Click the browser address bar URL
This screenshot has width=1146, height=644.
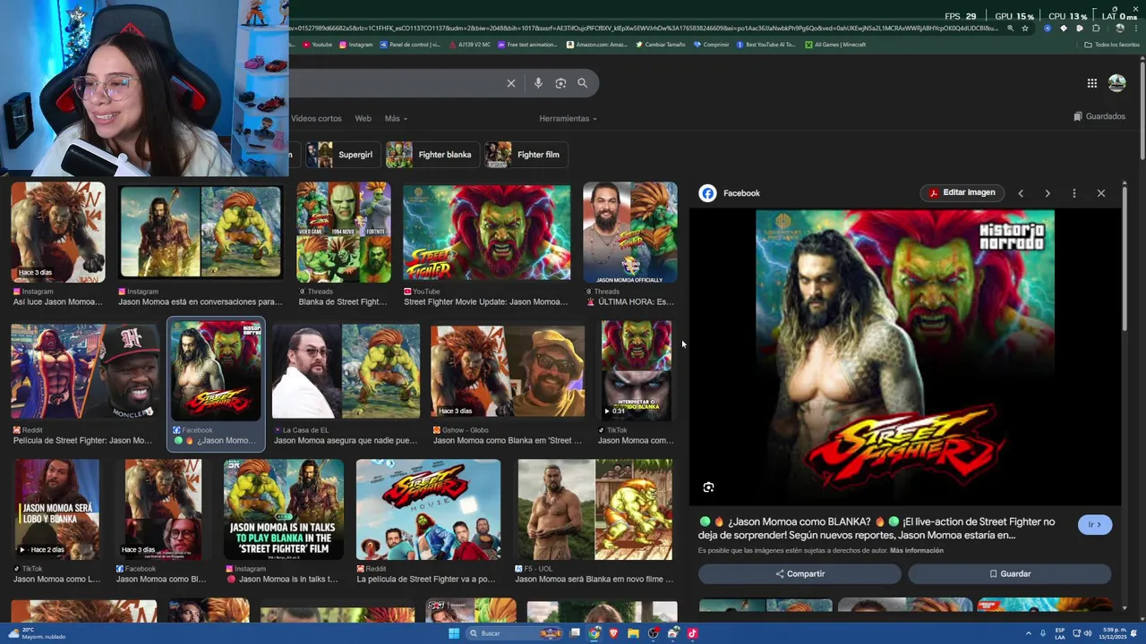point(642,29)
